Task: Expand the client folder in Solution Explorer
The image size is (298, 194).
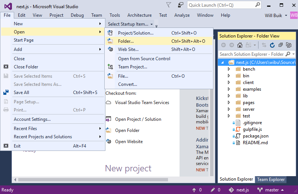Action: pos(229,83)
